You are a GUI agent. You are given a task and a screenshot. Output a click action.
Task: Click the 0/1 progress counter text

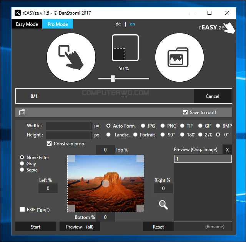click(x=34, y=96)
